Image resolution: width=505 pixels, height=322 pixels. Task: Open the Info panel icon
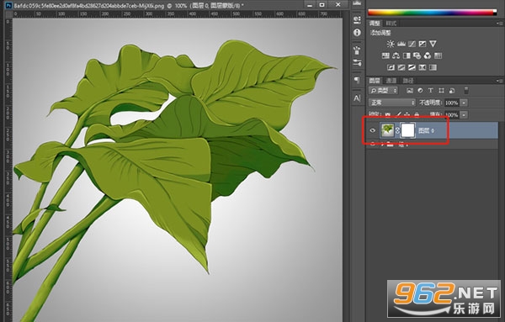pos(357,33)
